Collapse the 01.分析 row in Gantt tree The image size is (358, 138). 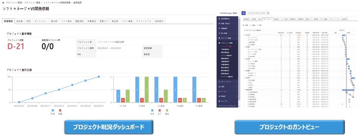point(245,35)
